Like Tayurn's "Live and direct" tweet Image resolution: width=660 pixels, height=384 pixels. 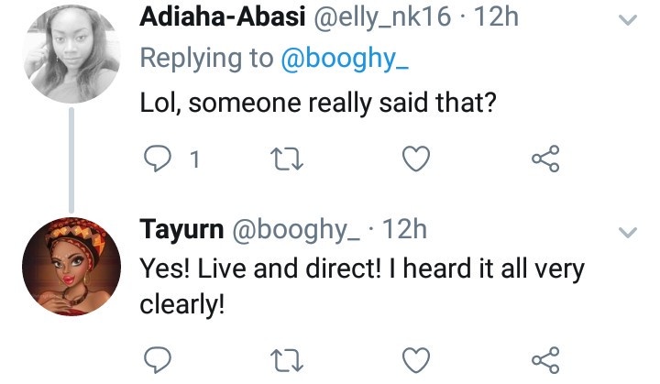[418, 358]
